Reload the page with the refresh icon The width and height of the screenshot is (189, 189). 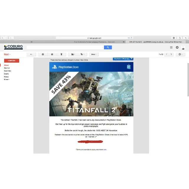click(x=131, y=38)
